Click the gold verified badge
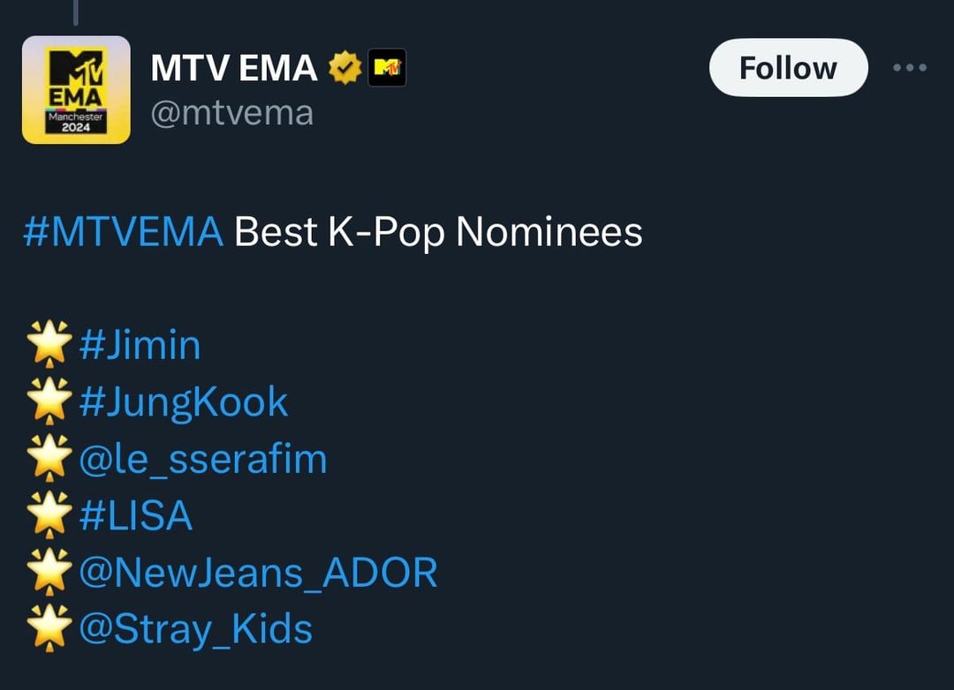The height and width of the screenshot is (690, 954). 345,68
